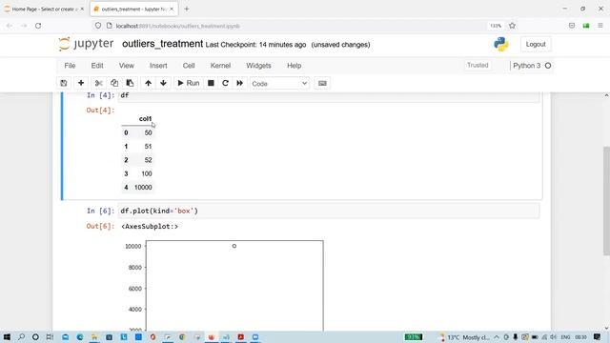Viewport: 610px width, 343px height.
Task: Switch to the Home Page browser tab
Action: click(43, 9)
